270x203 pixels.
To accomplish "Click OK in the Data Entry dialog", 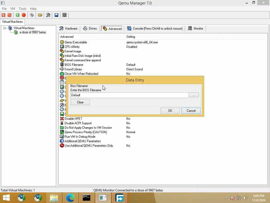I will coord(170,111).
